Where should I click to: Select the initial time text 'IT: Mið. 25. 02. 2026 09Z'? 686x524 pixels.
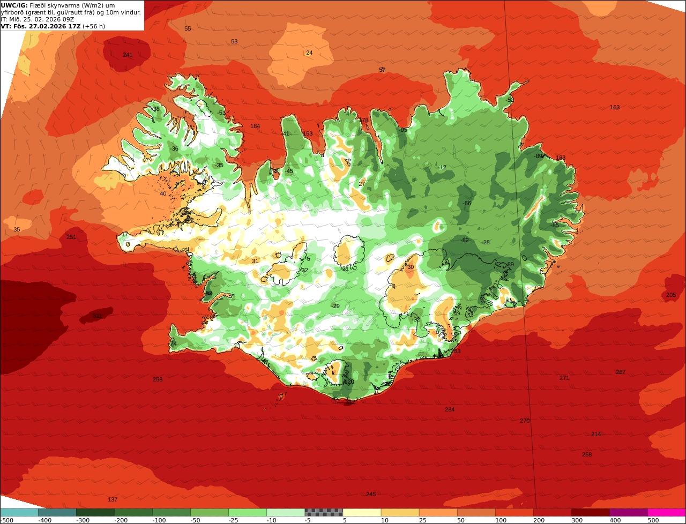[38, 19]
